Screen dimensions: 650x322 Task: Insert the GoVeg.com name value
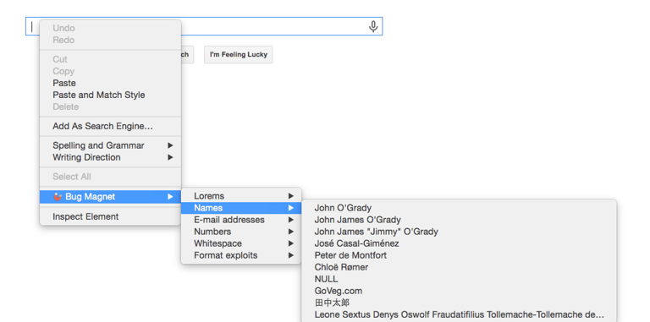point(459,291)
